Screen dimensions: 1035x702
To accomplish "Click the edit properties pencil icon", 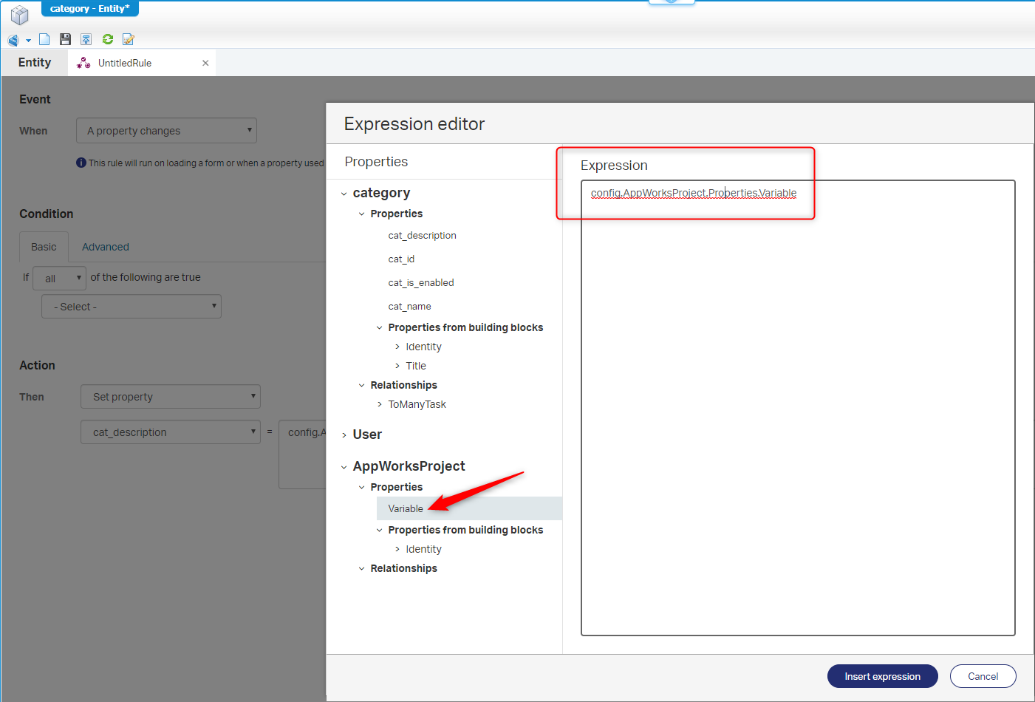I will pos(129,39).
